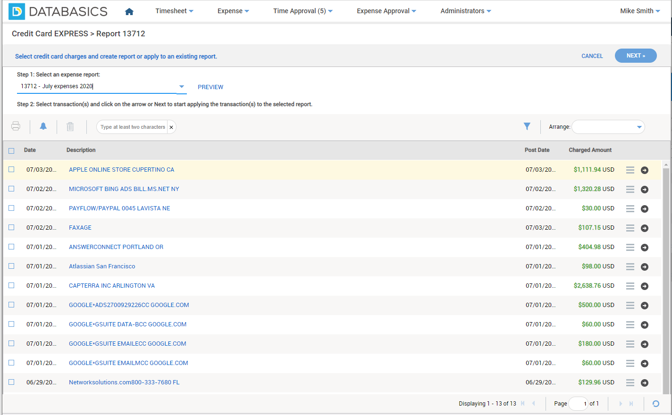Viewport: 672px width, 415px height.
Task: Click the trash delete icon
Action: click(70, 126)
